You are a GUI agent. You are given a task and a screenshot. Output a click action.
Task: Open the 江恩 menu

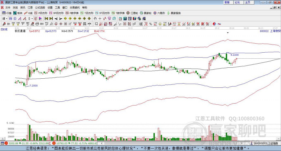[30, 7]
